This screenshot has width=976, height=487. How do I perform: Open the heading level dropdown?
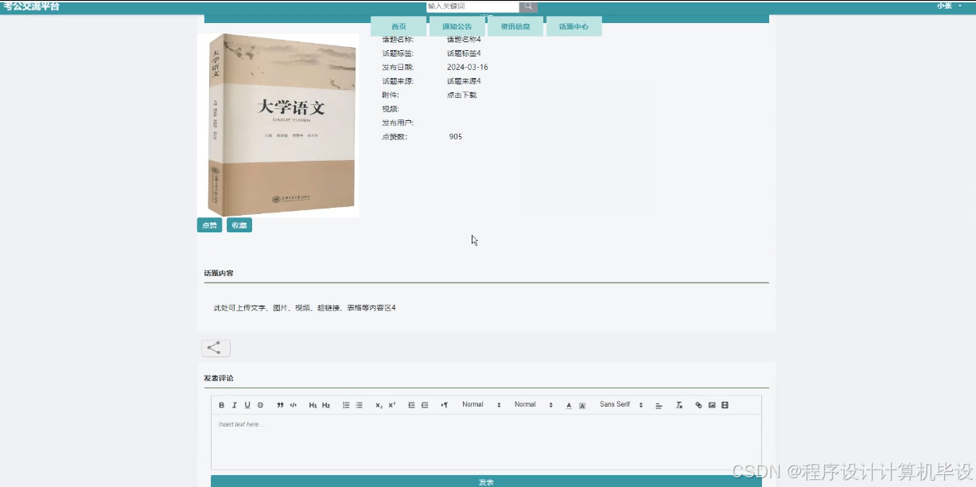534,405
